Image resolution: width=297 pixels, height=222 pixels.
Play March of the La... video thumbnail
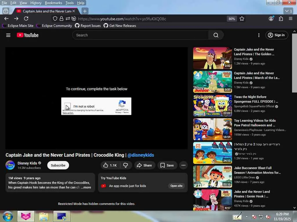point(213,82)
